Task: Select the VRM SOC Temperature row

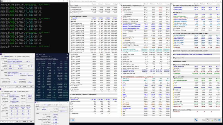Action: [x=196, y=16]
